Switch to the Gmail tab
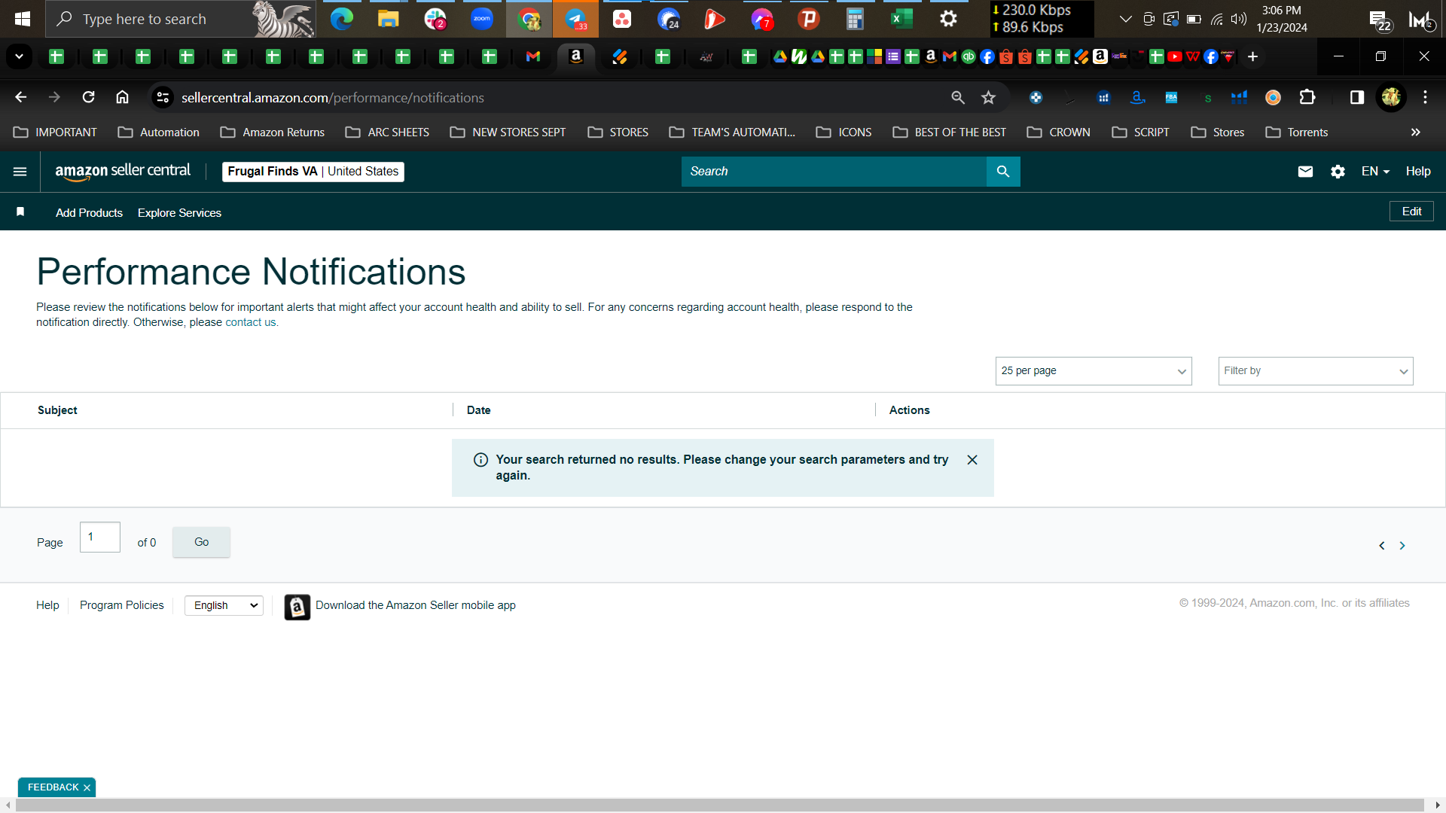Image resolution: width=1446 pixels, height=813 pixels. pos(533,56)
